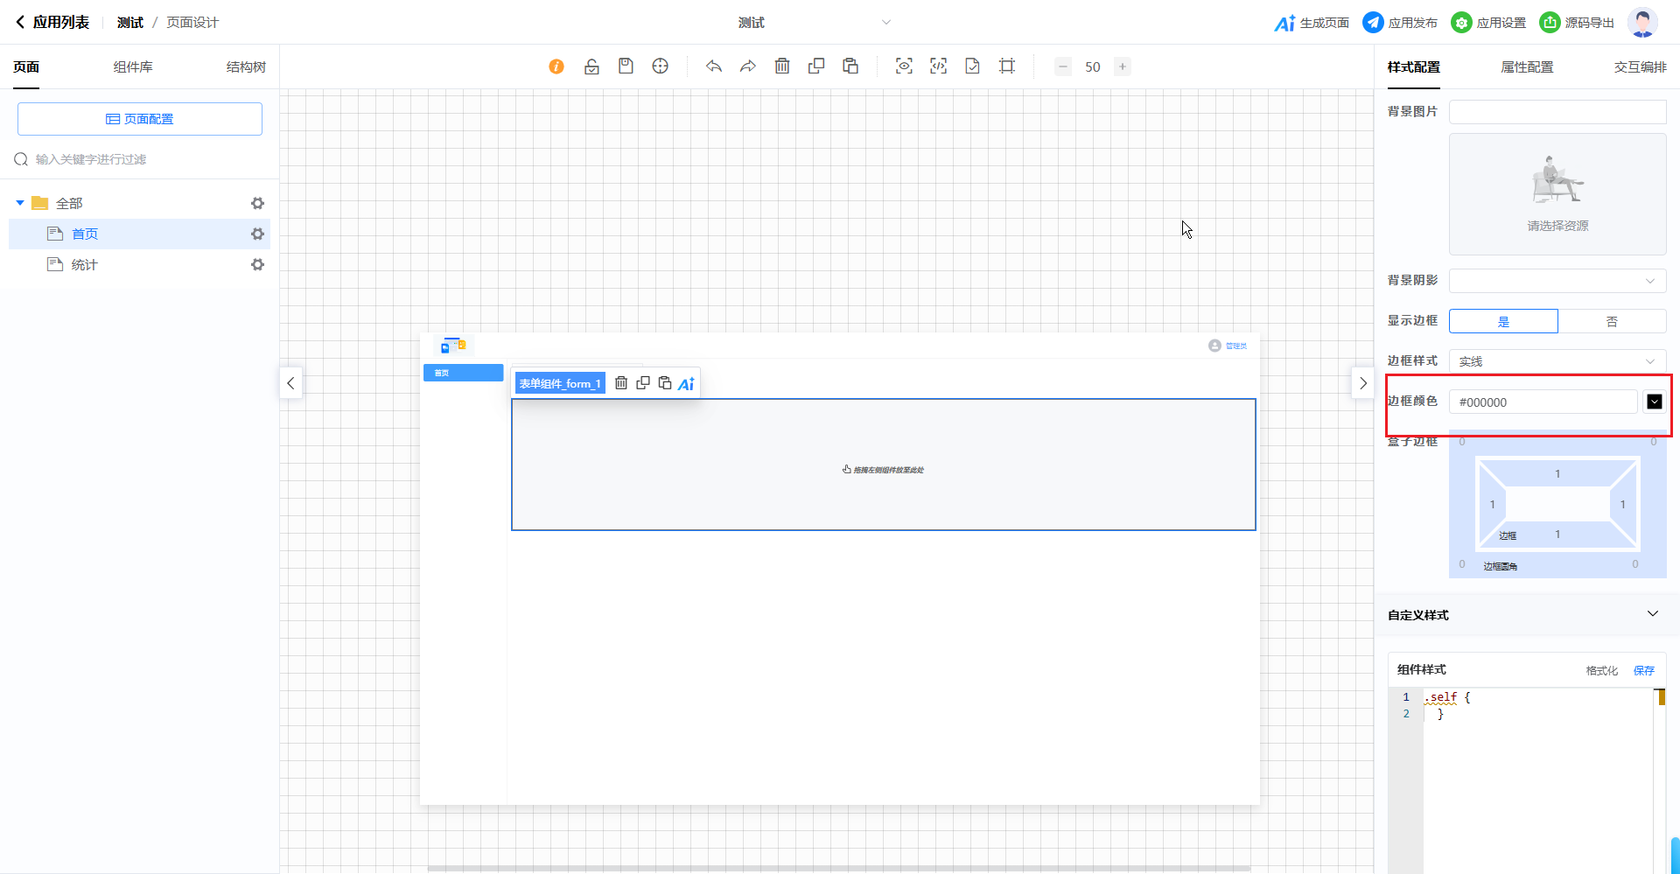Switch to the 组件库 tab

coord(133,67)
